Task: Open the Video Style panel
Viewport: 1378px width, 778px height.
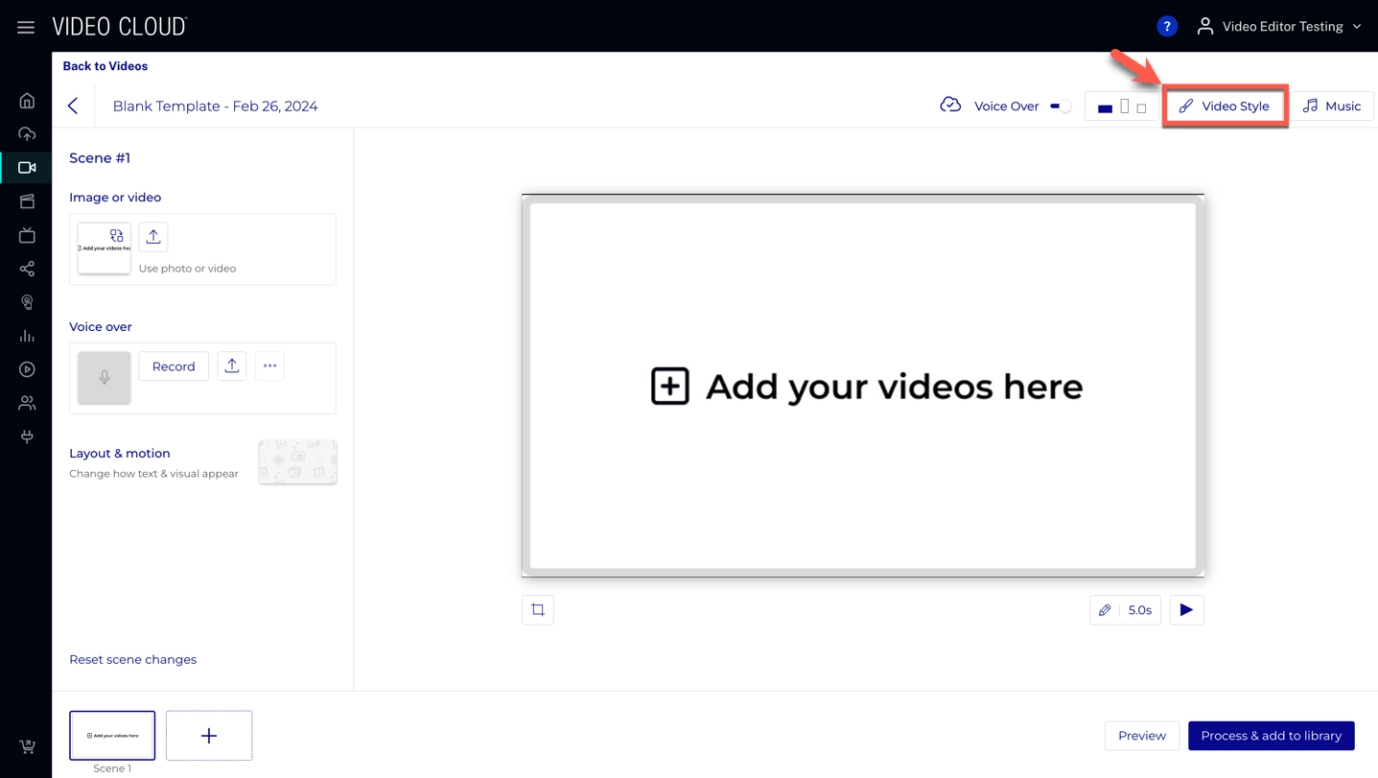Action: click(1225, 106)
